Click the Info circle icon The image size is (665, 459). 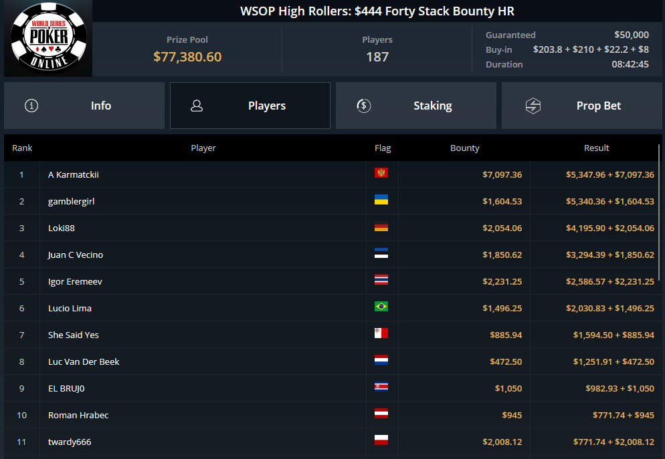[x=31, y=106]
